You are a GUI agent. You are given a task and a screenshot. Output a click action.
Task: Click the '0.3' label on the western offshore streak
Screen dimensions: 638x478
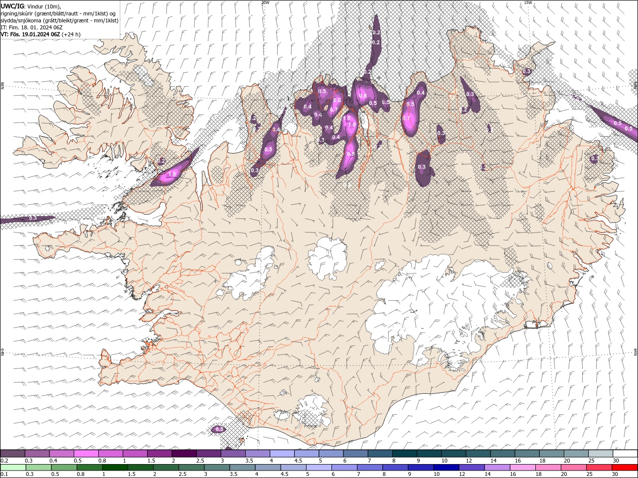click(33, 218)
